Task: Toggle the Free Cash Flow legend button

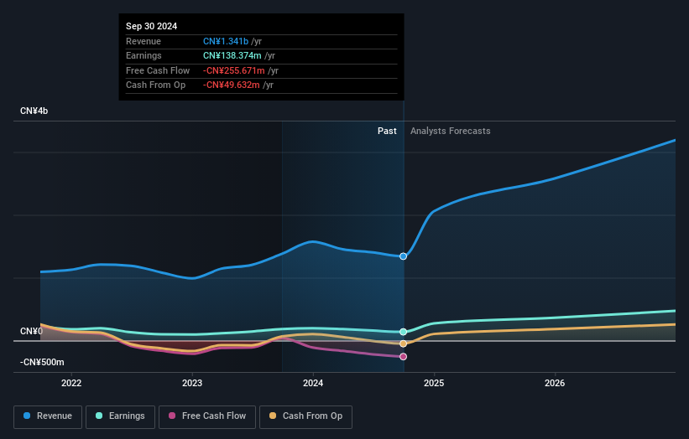Action: (x=207, y=416)
